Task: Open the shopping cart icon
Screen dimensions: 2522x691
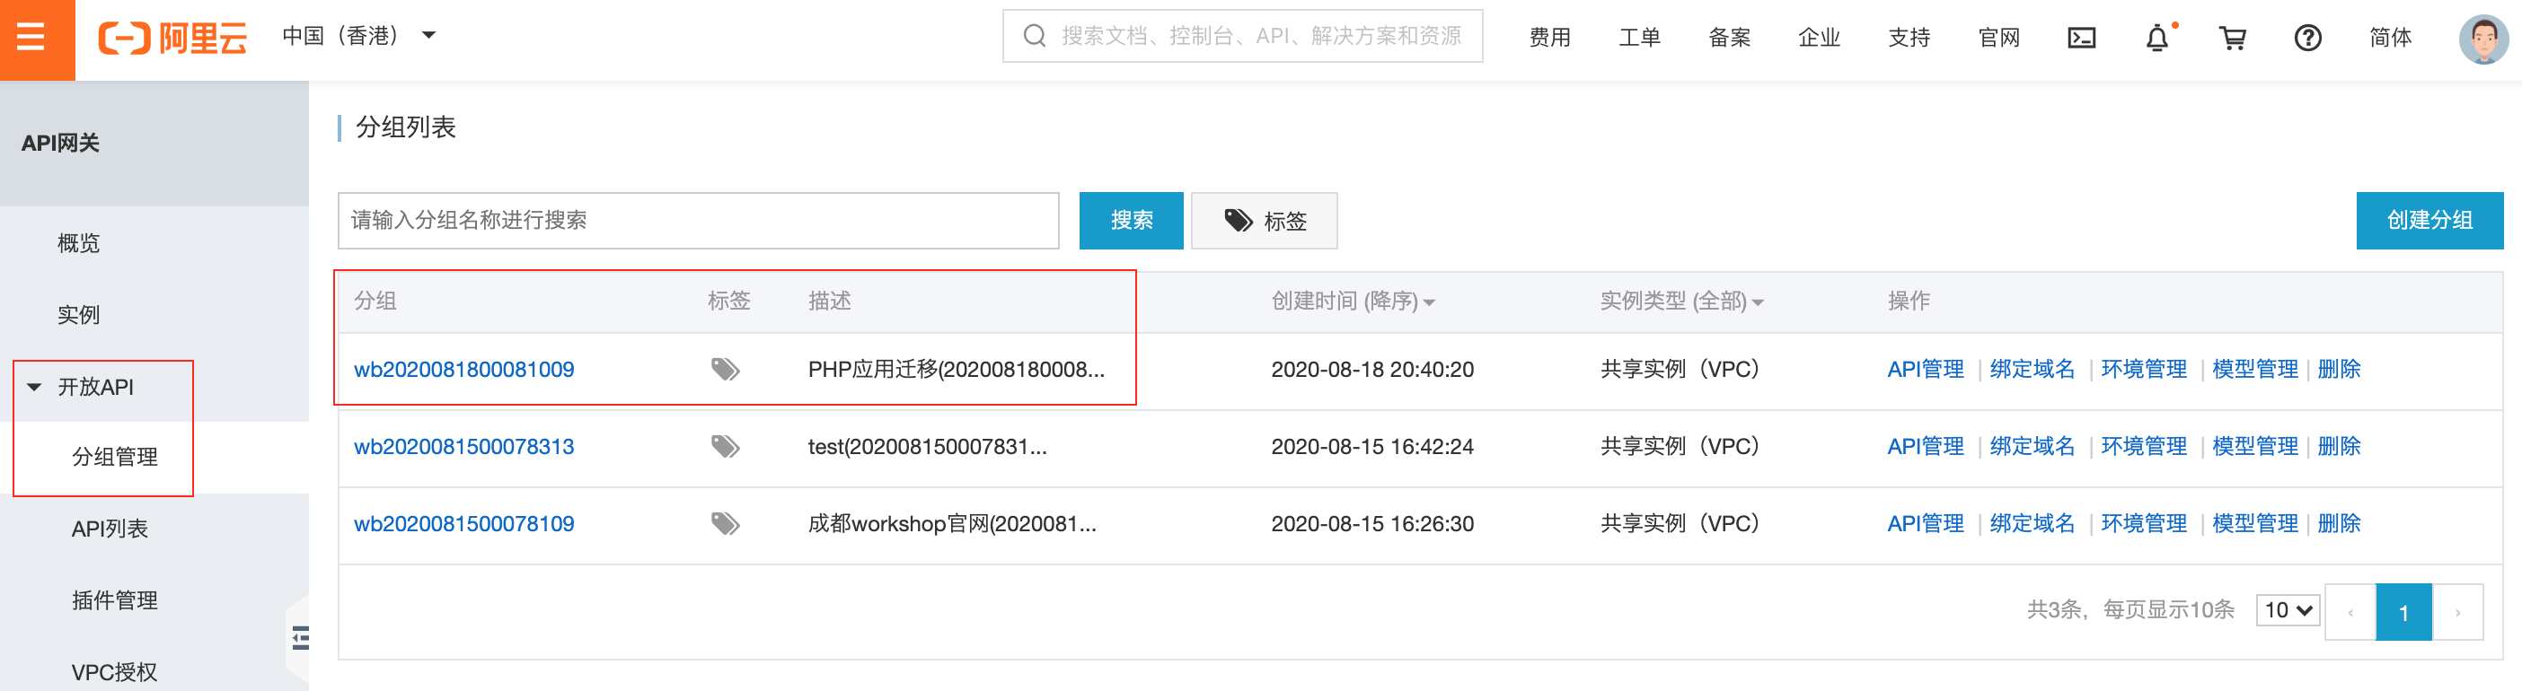Action: click(2232, 37)
